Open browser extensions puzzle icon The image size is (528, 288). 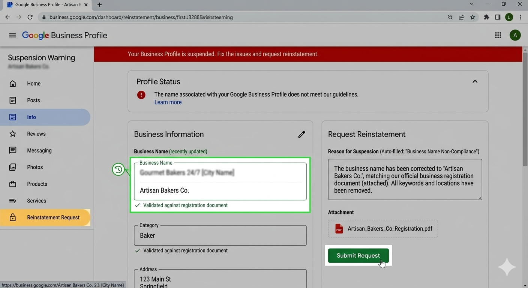point(486,17)
